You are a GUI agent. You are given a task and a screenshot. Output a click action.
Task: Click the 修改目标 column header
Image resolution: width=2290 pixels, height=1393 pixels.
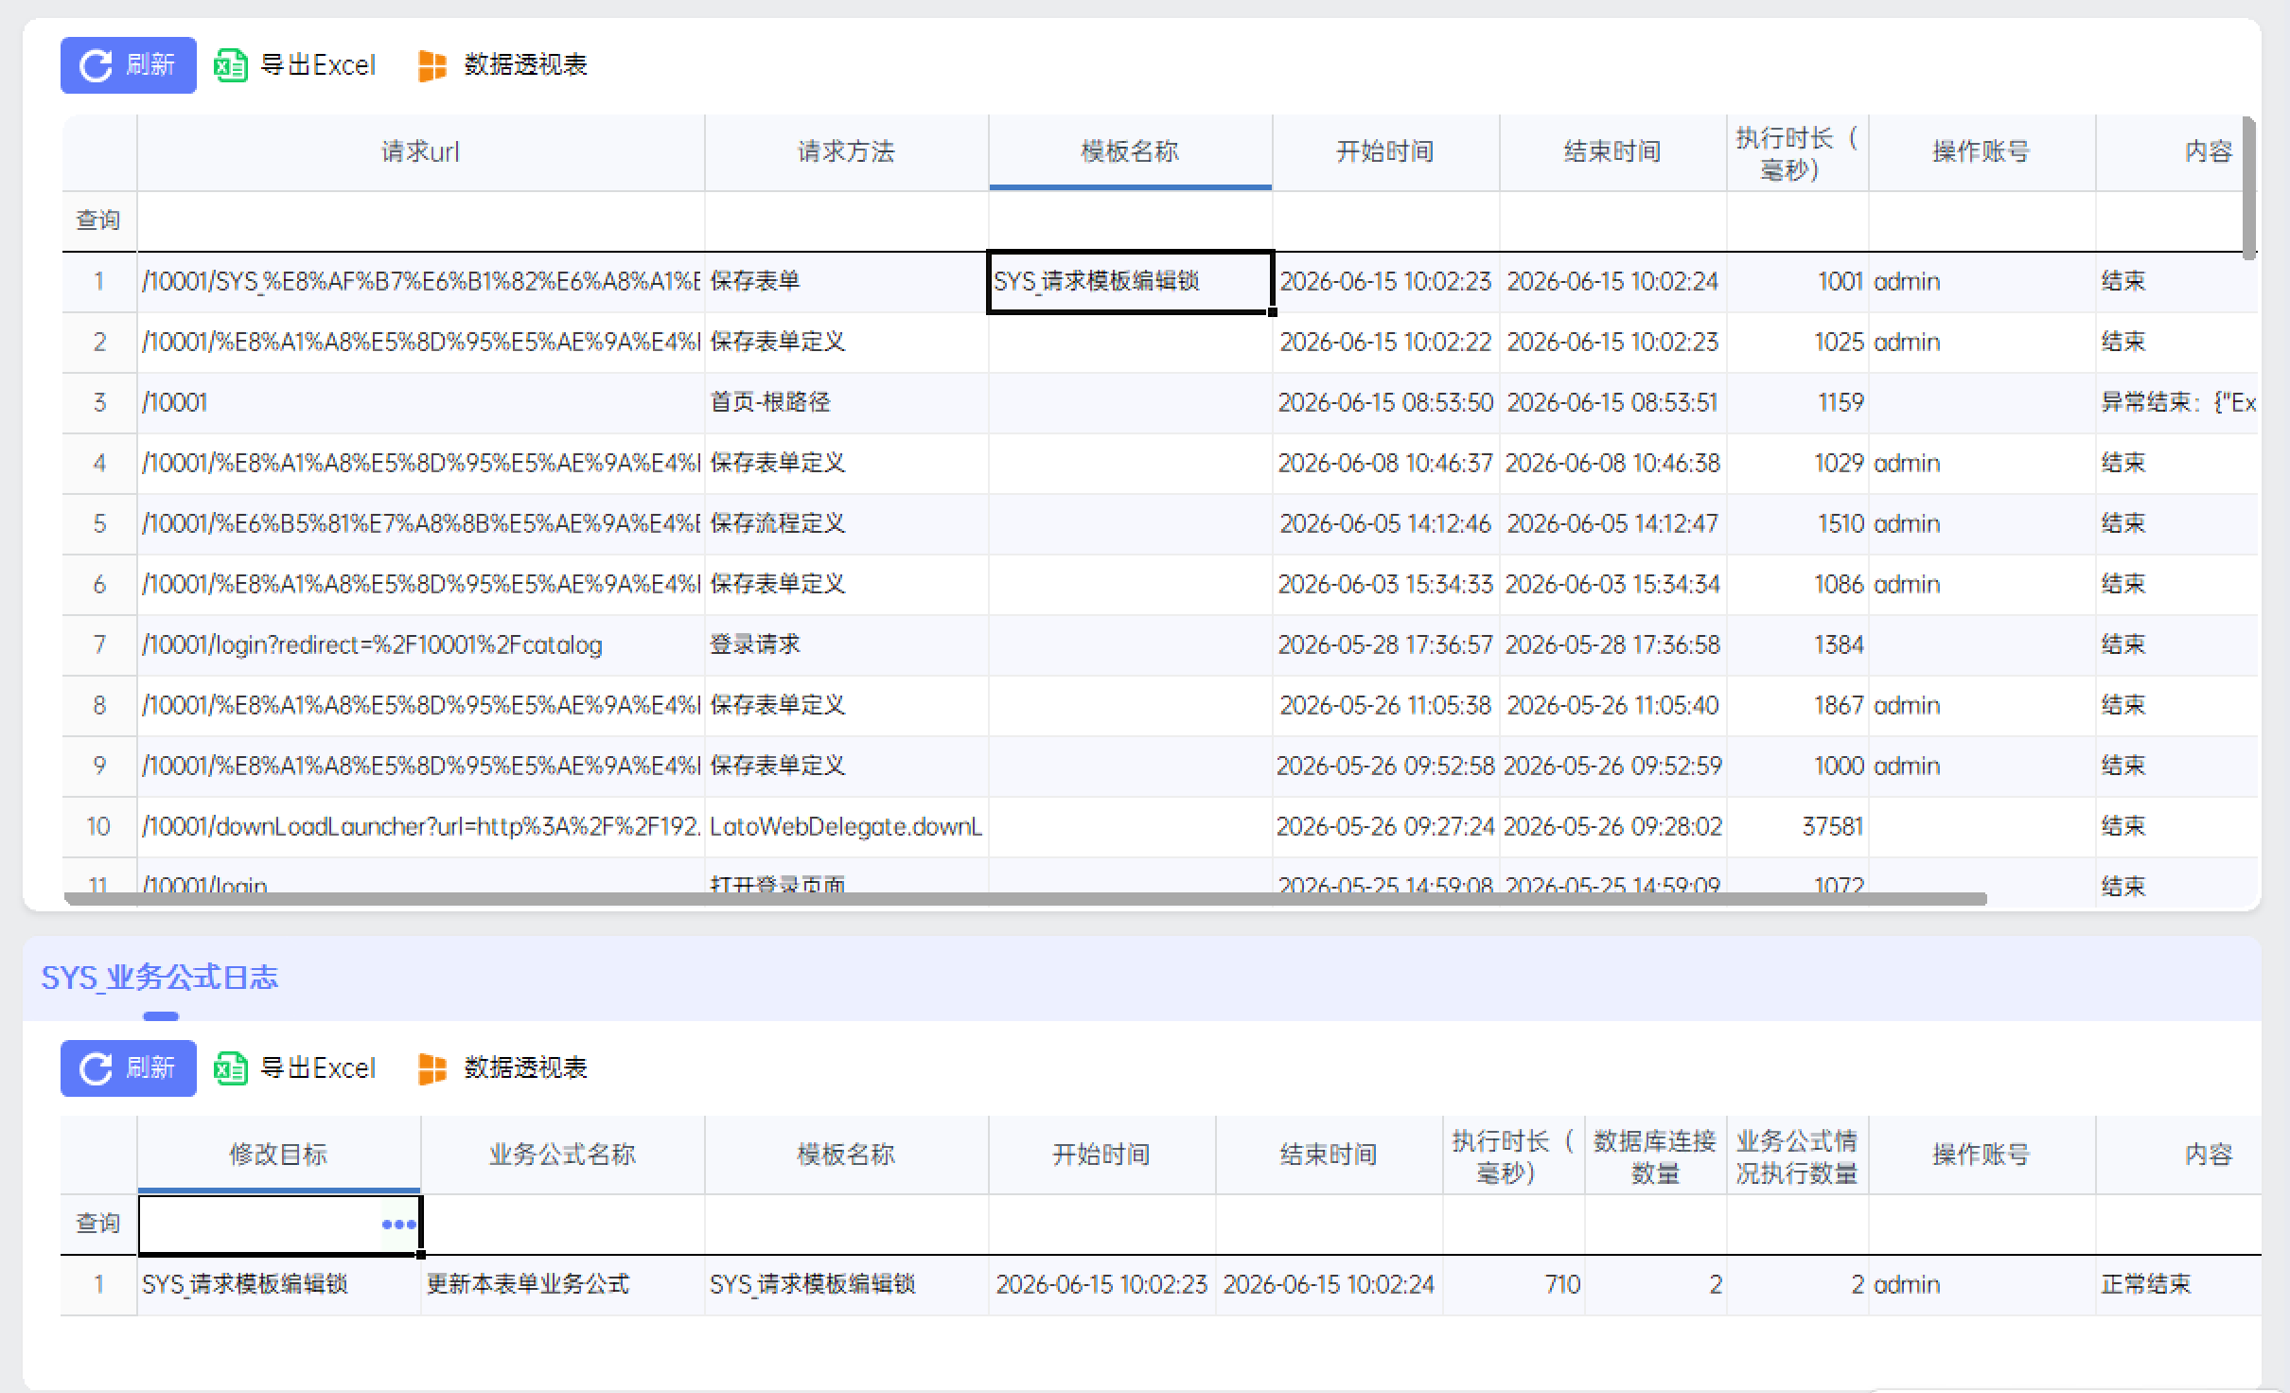click(x=279, y=1155)
